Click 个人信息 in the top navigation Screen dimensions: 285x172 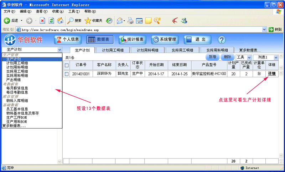[x=68, y=40]
